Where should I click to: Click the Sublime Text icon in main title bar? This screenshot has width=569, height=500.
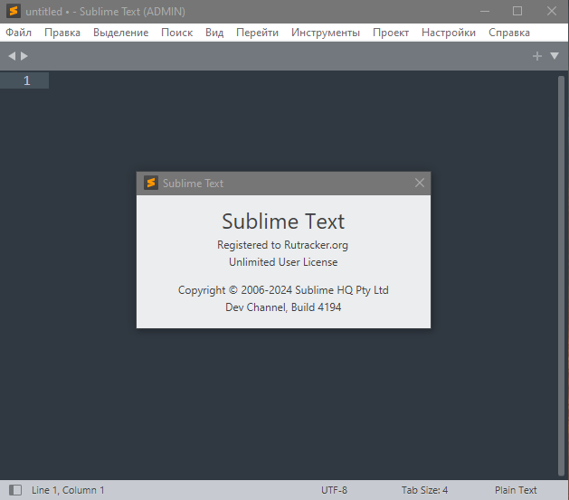pyautogui.click(x=13, y=11)
